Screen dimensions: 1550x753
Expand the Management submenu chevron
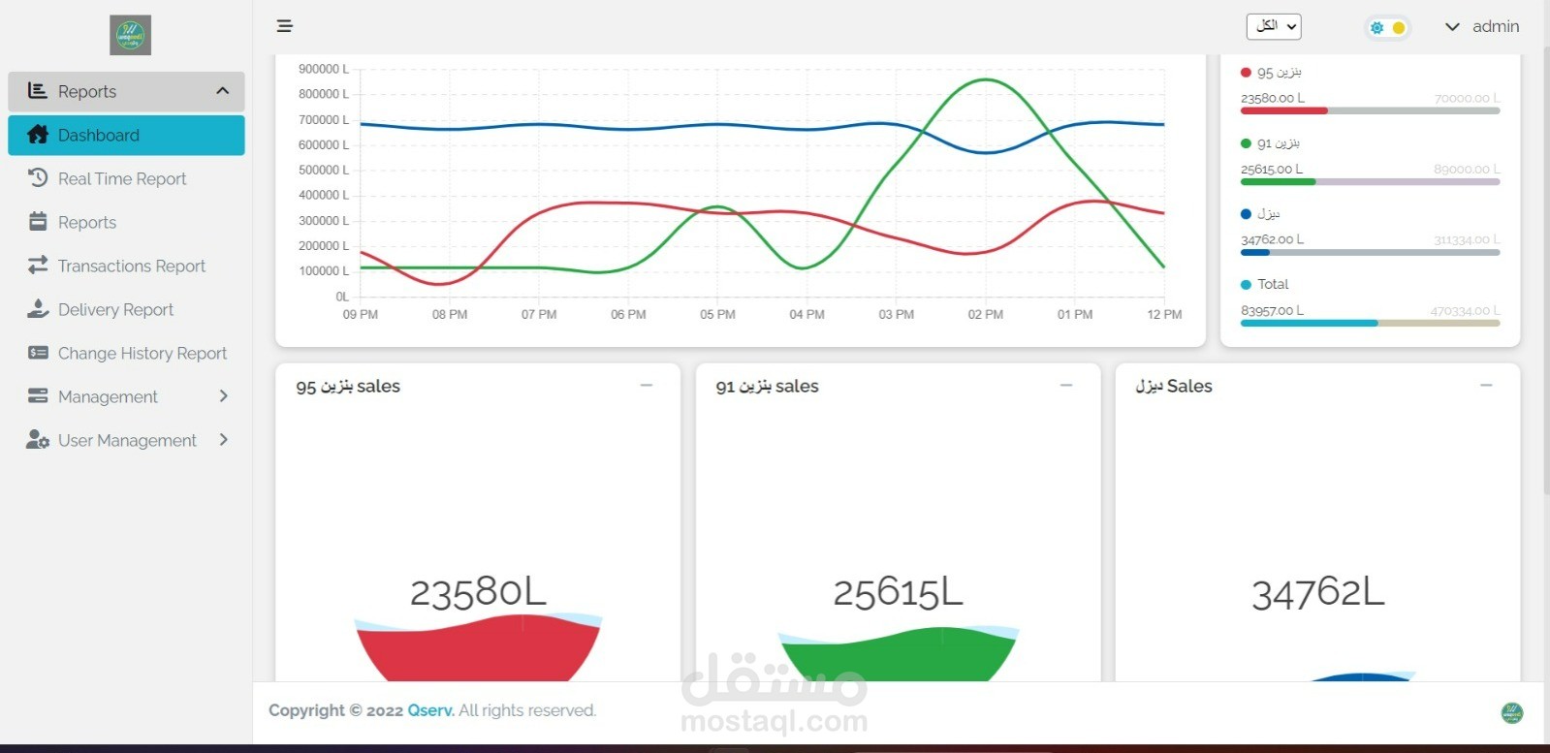pos(224,395)
